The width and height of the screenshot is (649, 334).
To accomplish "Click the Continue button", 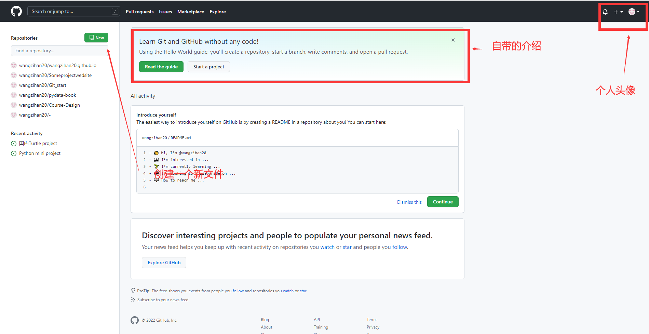I will (x=443, y=202).
